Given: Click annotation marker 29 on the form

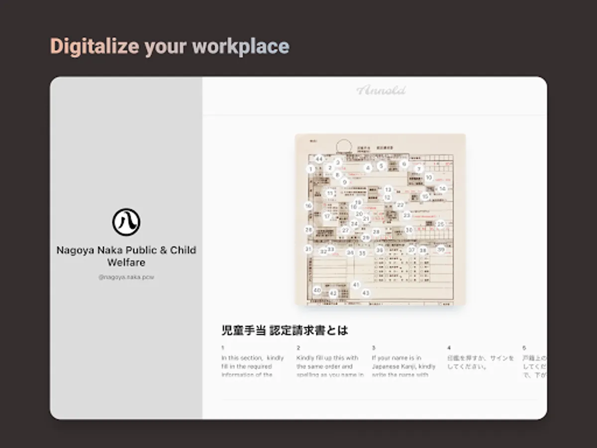Looking at the screenshot, I should pyautogui.click(x=366, y=238).
